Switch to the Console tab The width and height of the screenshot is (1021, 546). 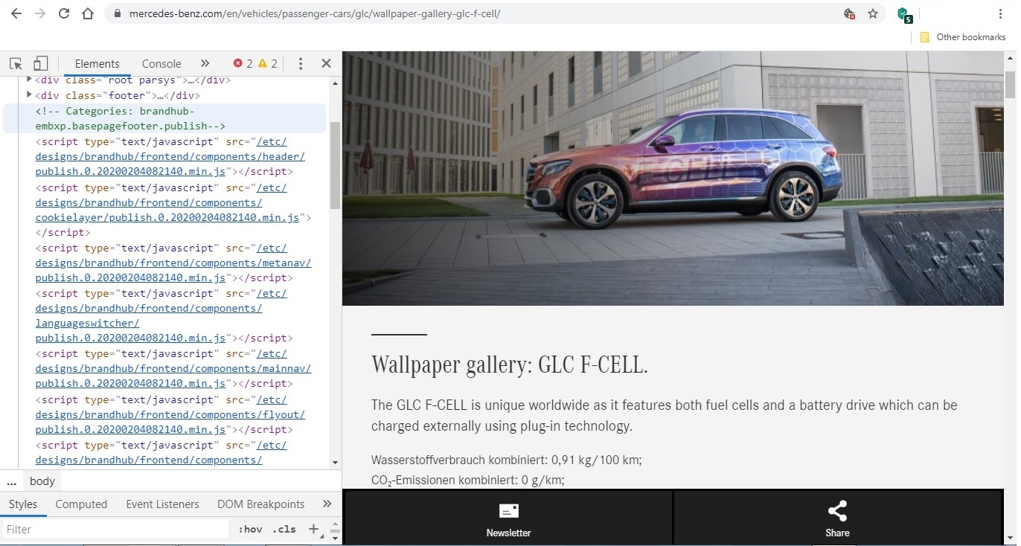(161, 64)
